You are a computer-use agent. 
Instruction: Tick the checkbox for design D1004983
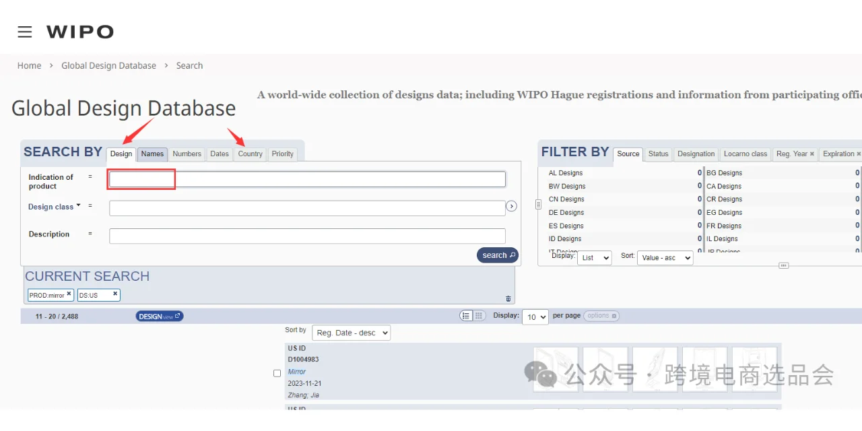click(277, 373)
